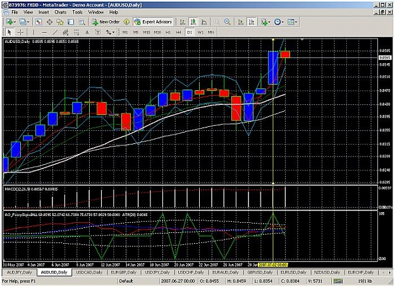Switch to M30 timeframe

157,32
